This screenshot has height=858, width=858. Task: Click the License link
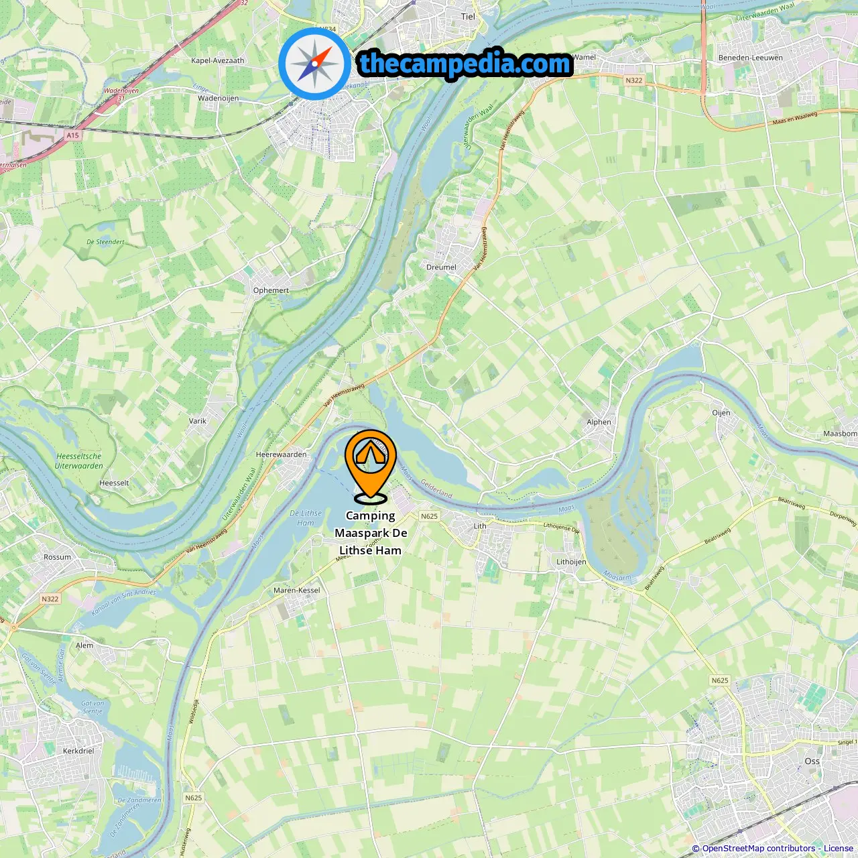(839, 848)
